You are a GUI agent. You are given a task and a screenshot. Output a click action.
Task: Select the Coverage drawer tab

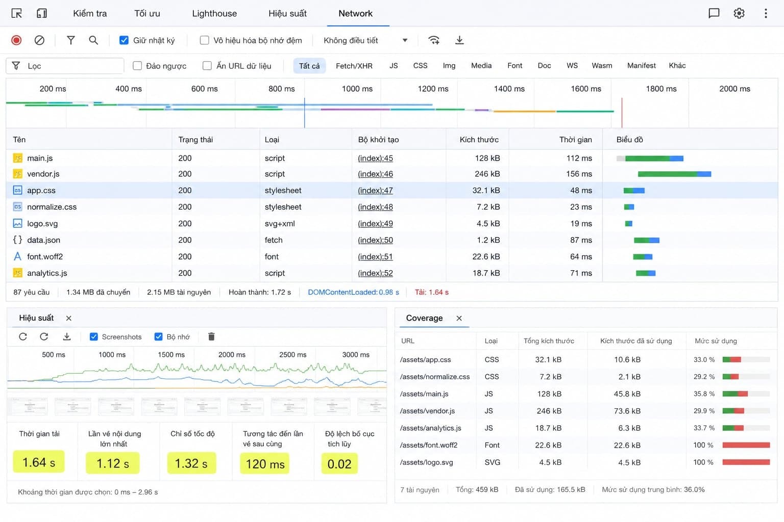click(x=424, y=318)
